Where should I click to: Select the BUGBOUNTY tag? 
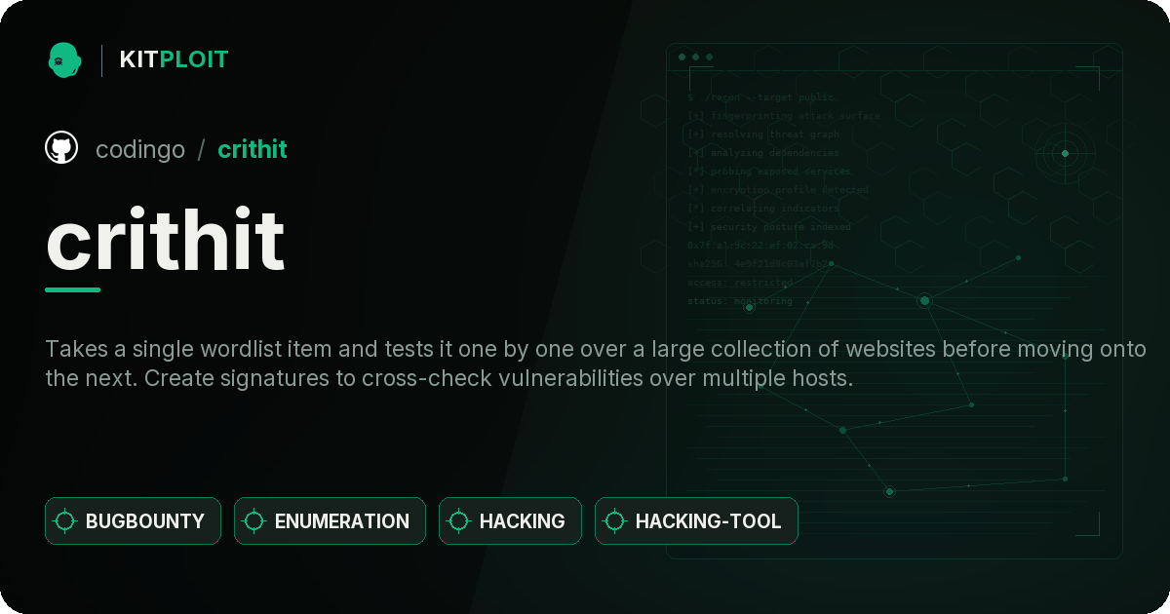click(x=133, y=520)
